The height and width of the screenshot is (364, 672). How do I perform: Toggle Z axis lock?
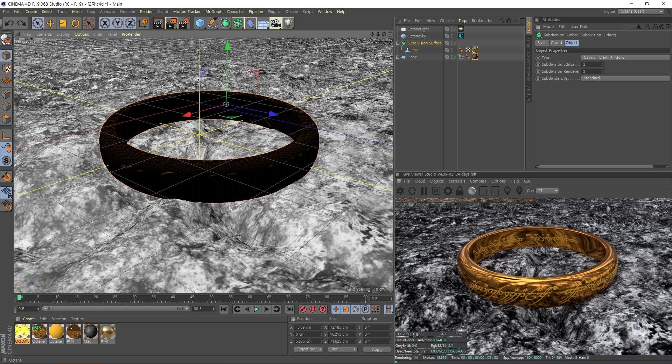coord(130,23)
